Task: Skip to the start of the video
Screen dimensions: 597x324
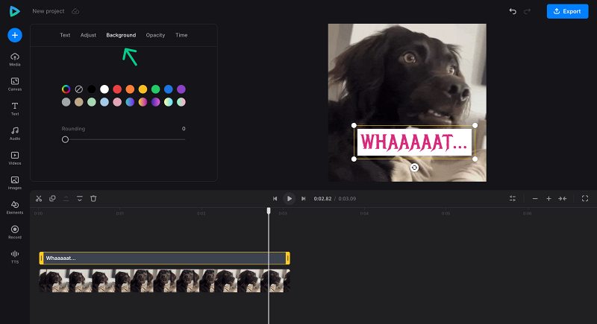Action: (275, 199)
